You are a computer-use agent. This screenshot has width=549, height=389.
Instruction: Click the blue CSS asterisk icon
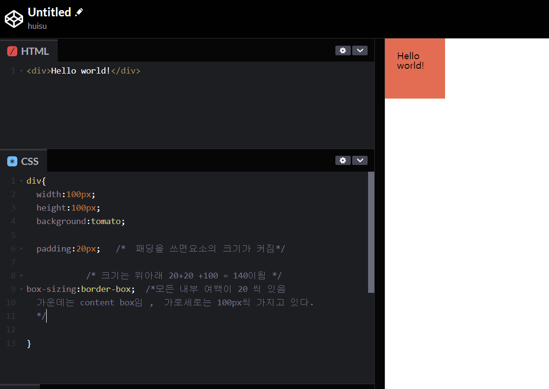(x=12, y=161)
